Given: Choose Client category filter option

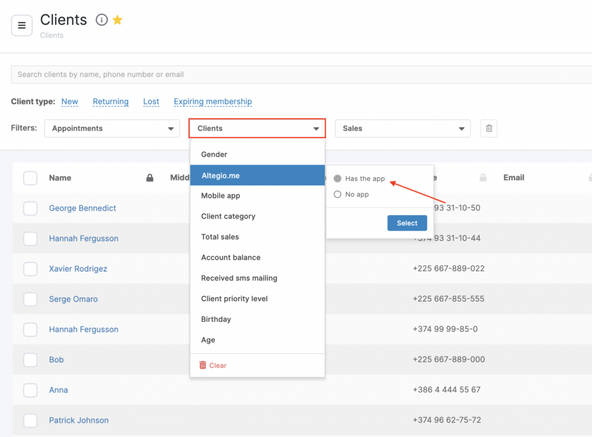Looking at the screenshot, I should pyautogui.click(x=228, y=216).
